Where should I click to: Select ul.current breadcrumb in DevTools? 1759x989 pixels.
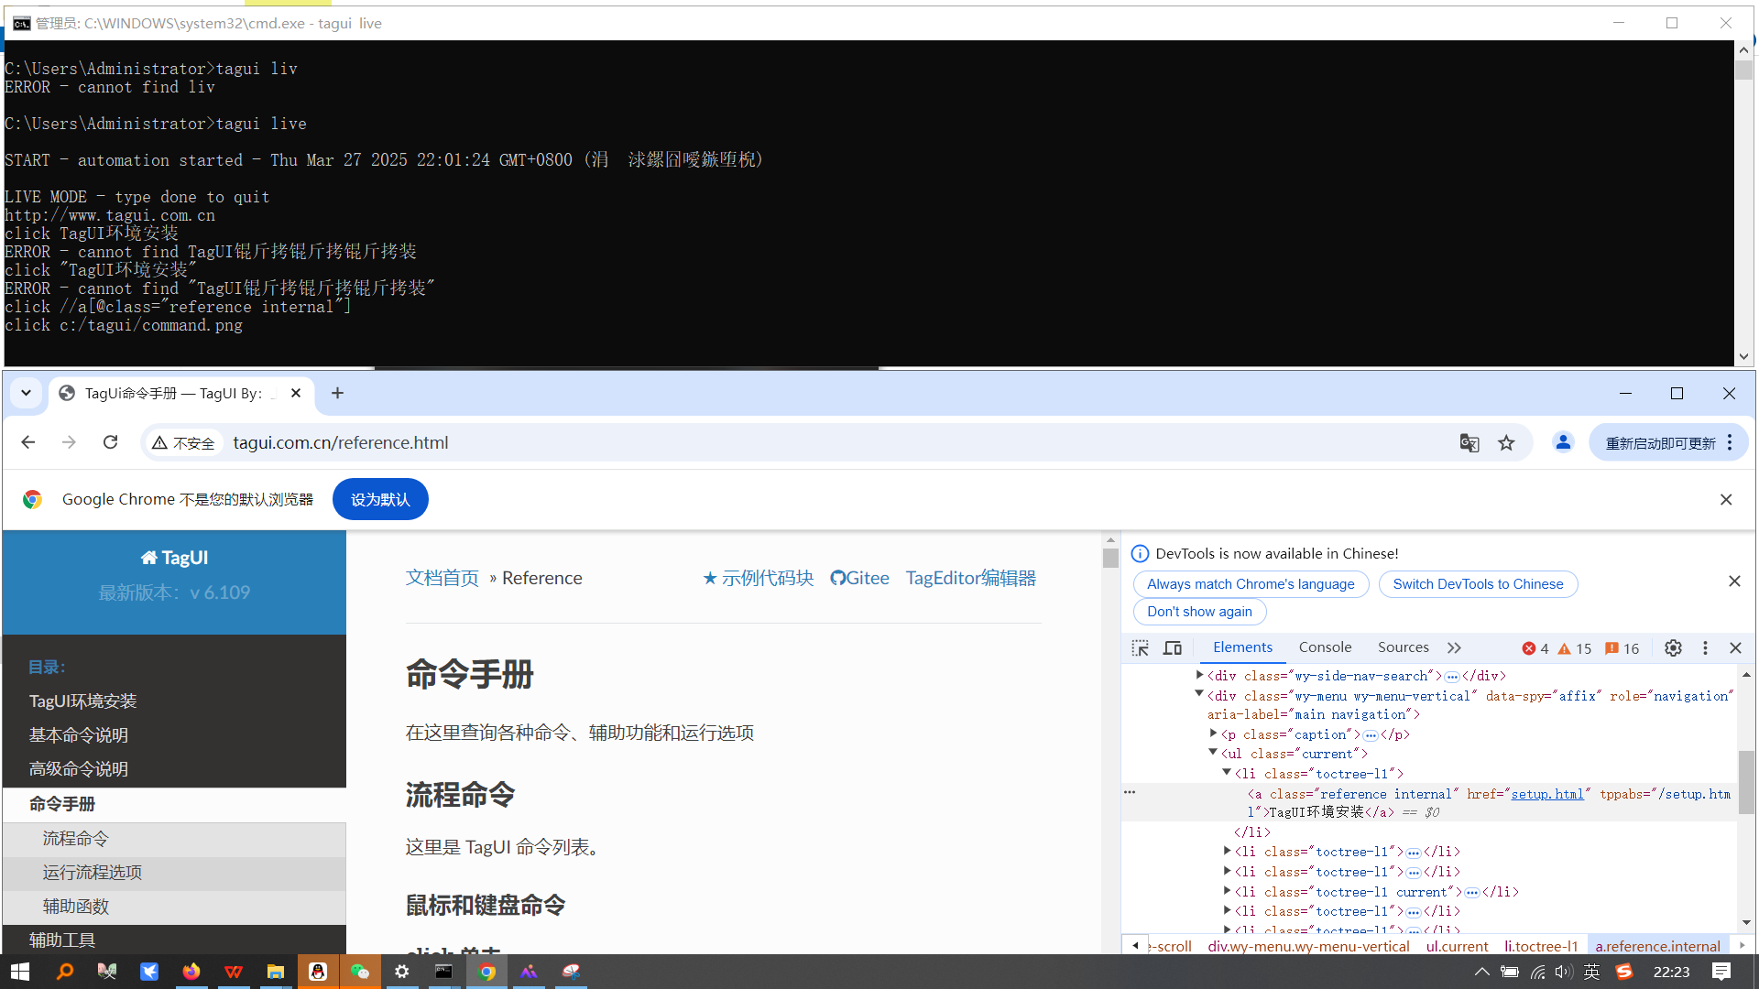1457,946
